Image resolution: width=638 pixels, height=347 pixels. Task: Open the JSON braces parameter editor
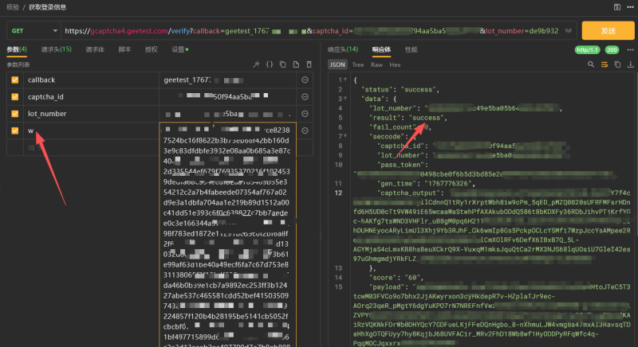coord(270,64)
